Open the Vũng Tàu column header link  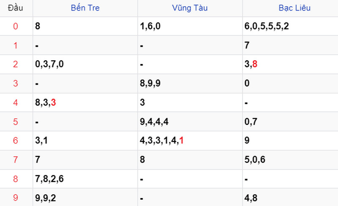pos(190,8)
